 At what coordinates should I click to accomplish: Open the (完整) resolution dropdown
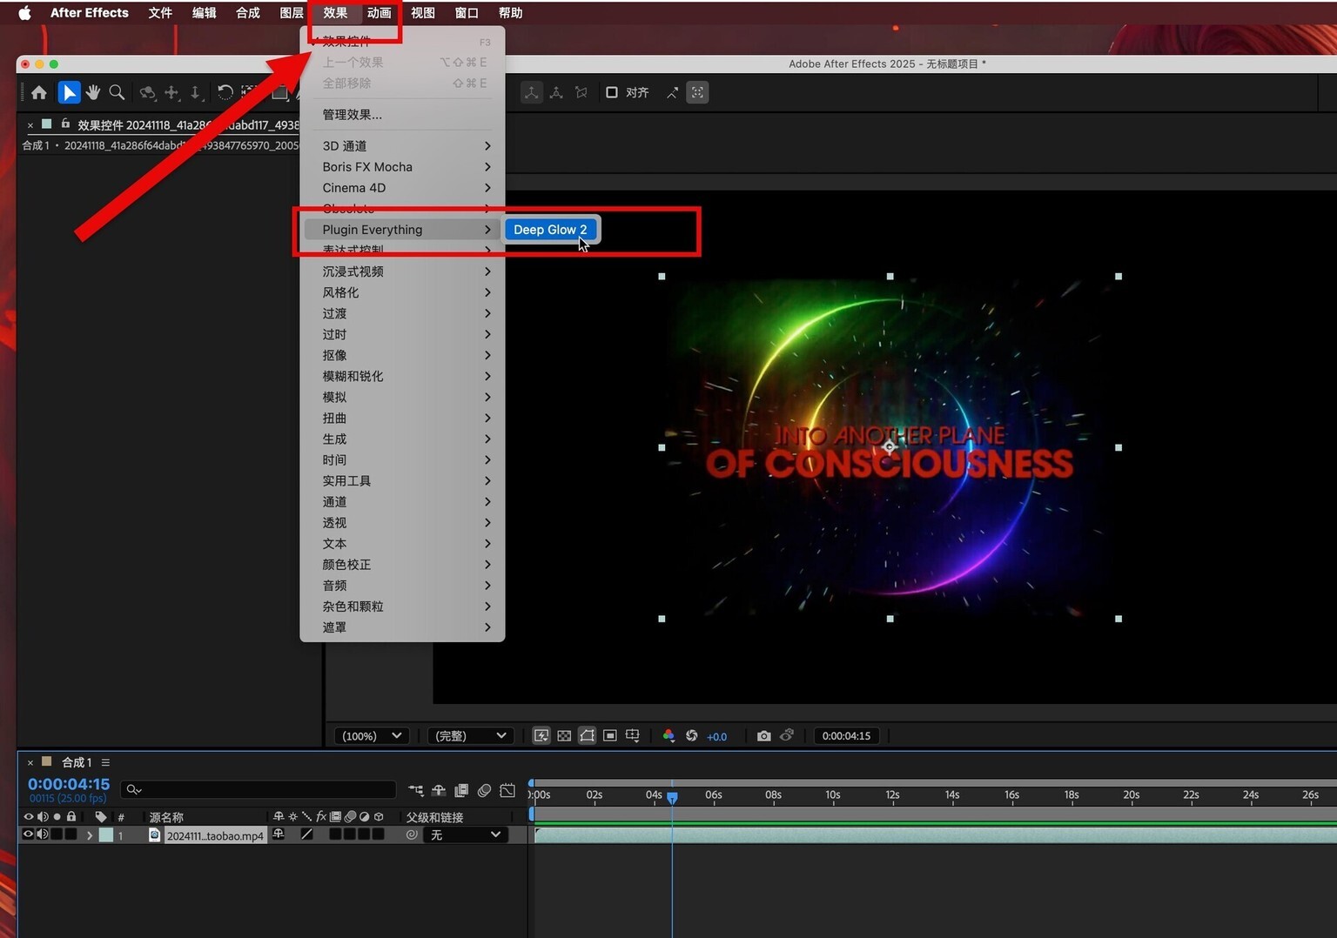[x=470, y=736]
